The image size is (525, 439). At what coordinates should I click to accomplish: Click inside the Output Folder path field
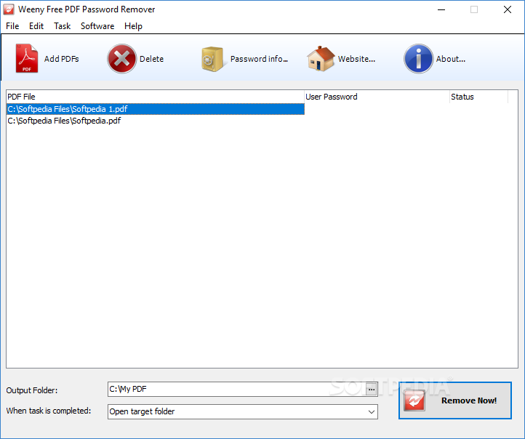tap(236, 389)
